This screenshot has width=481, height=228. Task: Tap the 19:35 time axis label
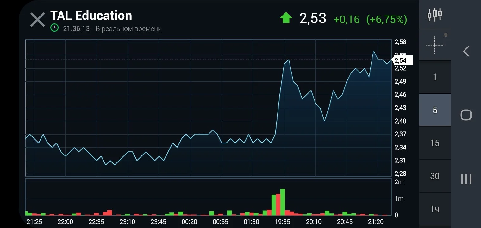click(x=283, y=222)
